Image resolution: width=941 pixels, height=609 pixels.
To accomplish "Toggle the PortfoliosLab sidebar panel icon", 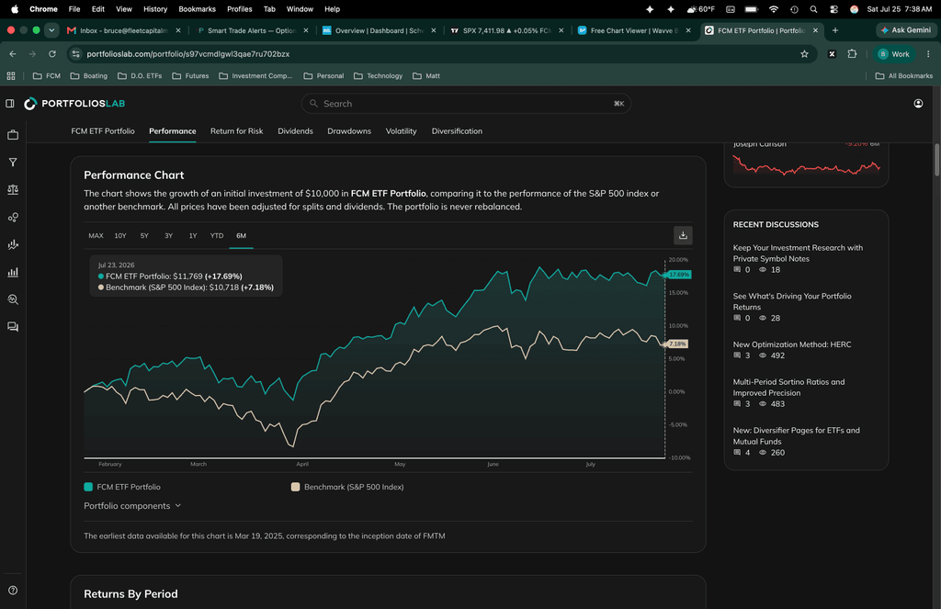I will point(10,103).
